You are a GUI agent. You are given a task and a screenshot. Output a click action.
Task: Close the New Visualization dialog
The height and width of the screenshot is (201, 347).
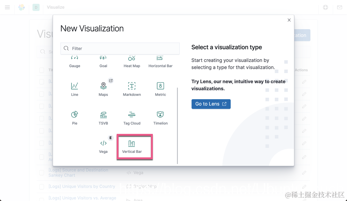point(289,20)
